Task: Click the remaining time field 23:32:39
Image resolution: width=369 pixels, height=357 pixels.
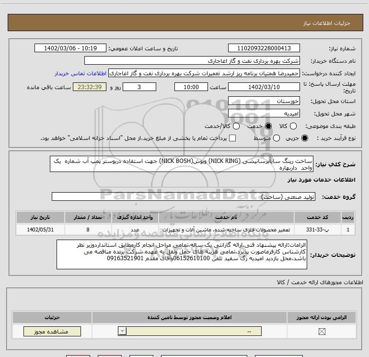Action: 90,87
